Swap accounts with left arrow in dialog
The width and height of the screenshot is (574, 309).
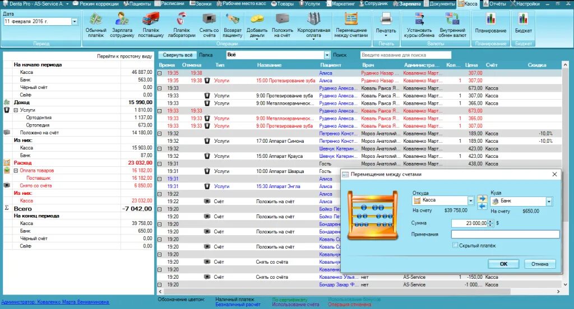483,206
